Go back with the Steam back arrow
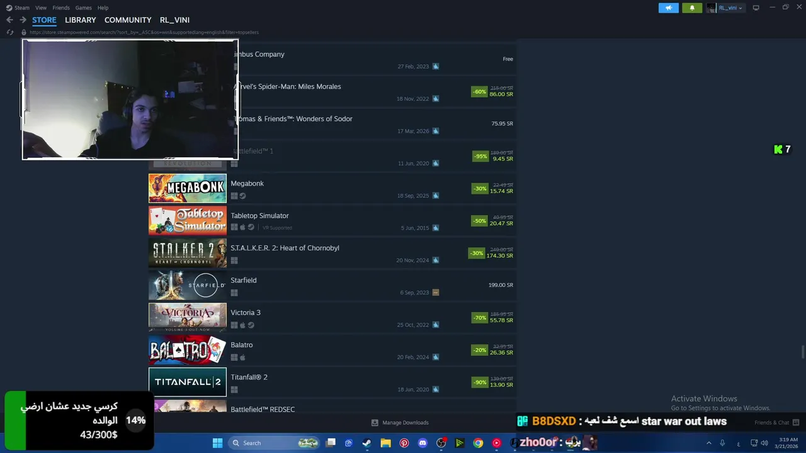This screenshot has height=453, width=806. 9,20
